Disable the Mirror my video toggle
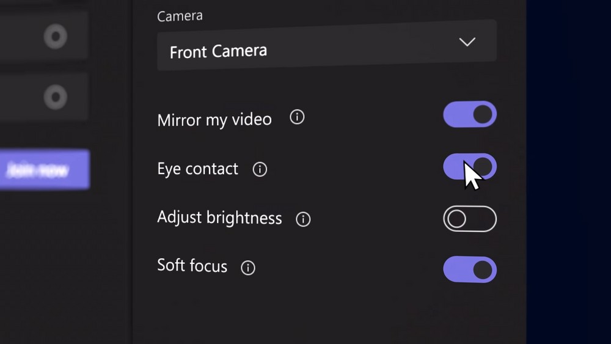This screenshot has width=611, height=344. 470,114
